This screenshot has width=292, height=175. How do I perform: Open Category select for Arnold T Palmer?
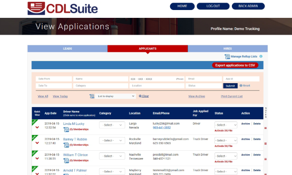coord(112,172)
